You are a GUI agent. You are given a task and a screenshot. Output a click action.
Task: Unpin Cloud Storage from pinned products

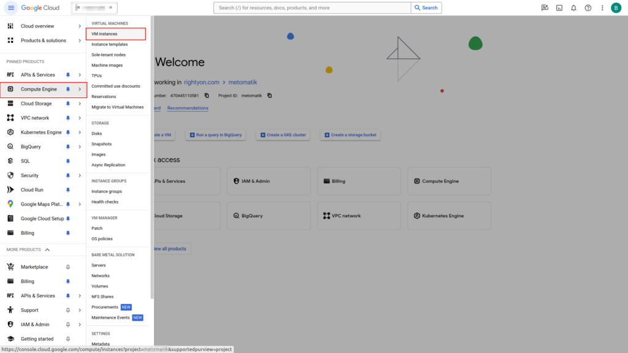coord(68,104)
